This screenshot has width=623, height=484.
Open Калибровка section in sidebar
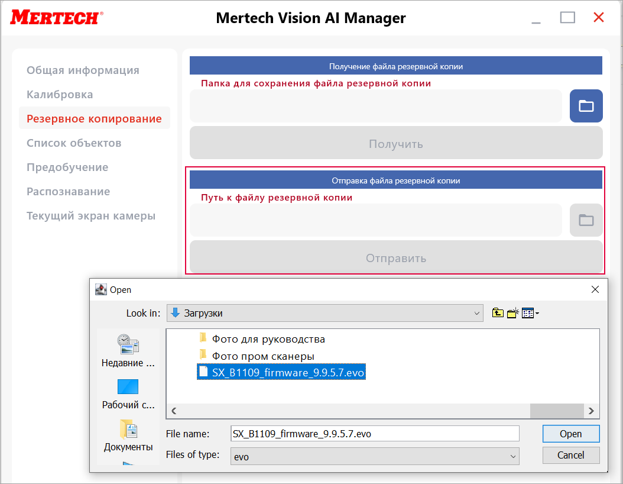[x=60, y=95]
